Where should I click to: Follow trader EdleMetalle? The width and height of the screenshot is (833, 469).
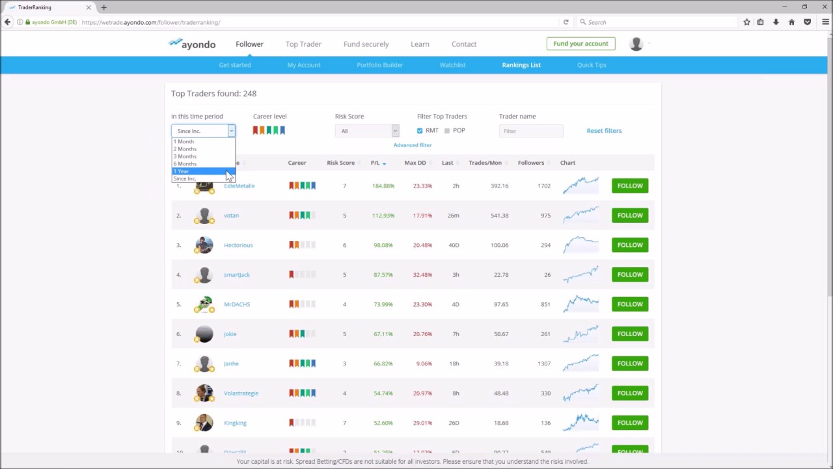[630, 186]
